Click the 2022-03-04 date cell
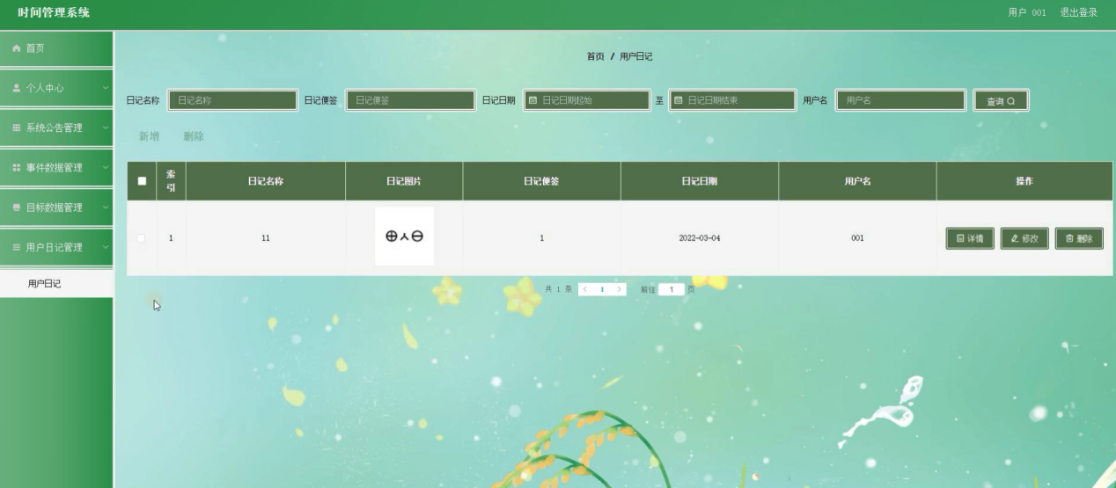This screenshot has width=1116, height=488. (699, 238)
